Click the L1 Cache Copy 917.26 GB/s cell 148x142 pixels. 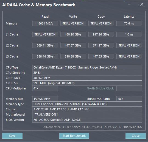pyautogui.click(x=101, y=34)
